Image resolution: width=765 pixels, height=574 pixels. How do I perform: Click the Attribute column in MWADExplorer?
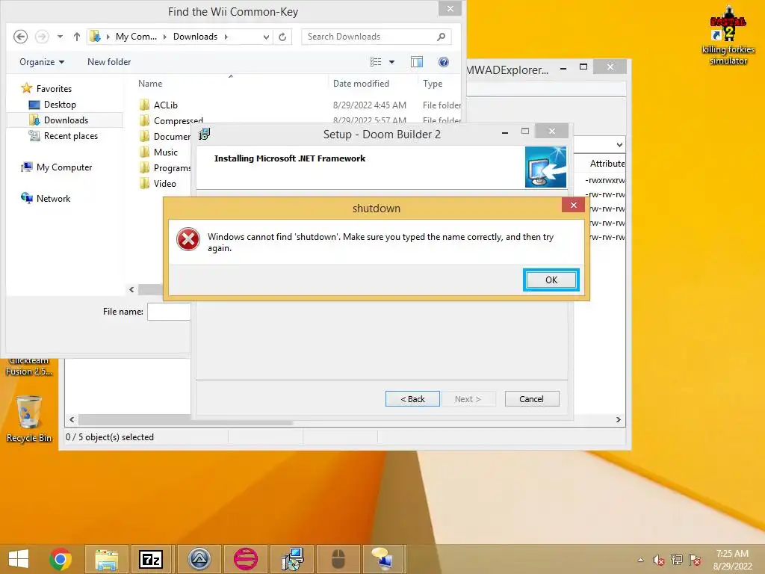607,164
